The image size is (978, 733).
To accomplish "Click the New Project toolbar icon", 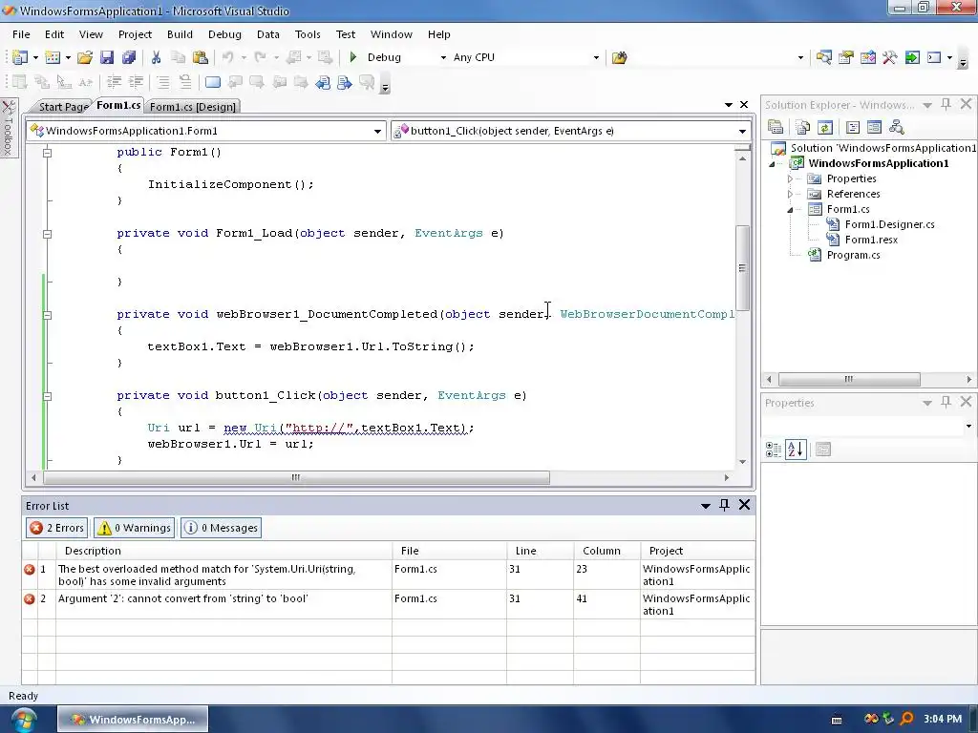I will click(20, 57).
